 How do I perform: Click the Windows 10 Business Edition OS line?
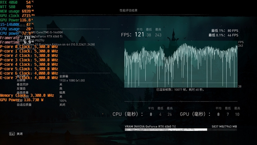(x=56, y=44)
